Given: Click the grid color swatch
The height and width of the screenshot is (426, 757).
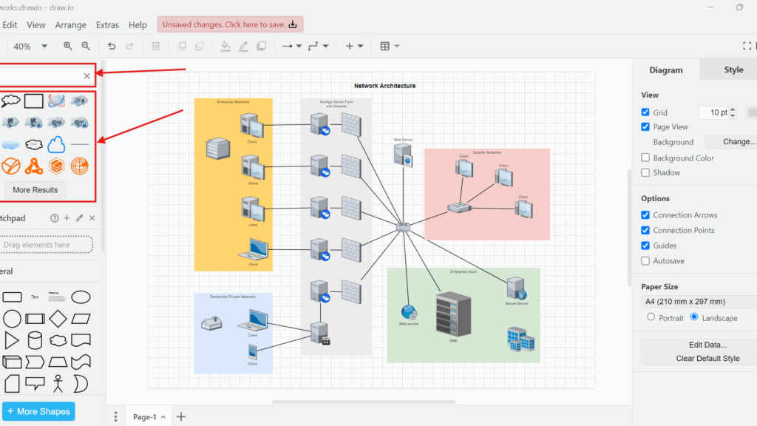Looking at the screenshot, I should 752,112.
